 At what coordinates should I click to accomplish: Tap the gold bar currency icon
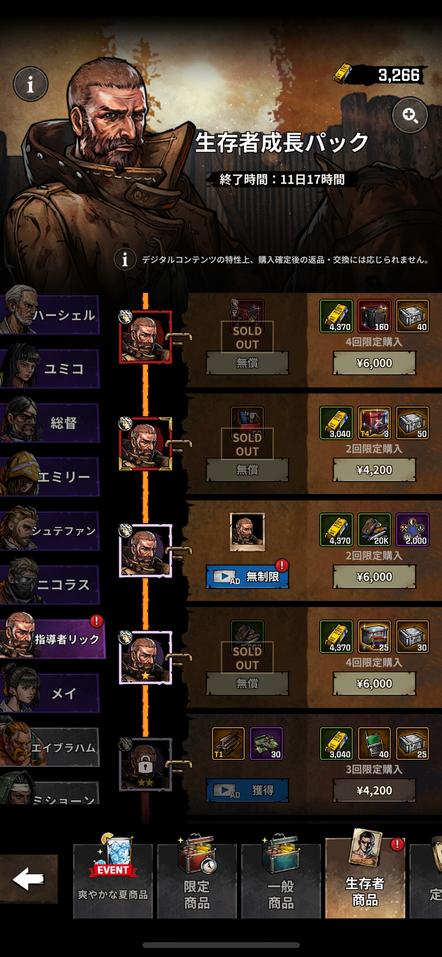click(342, 74)
